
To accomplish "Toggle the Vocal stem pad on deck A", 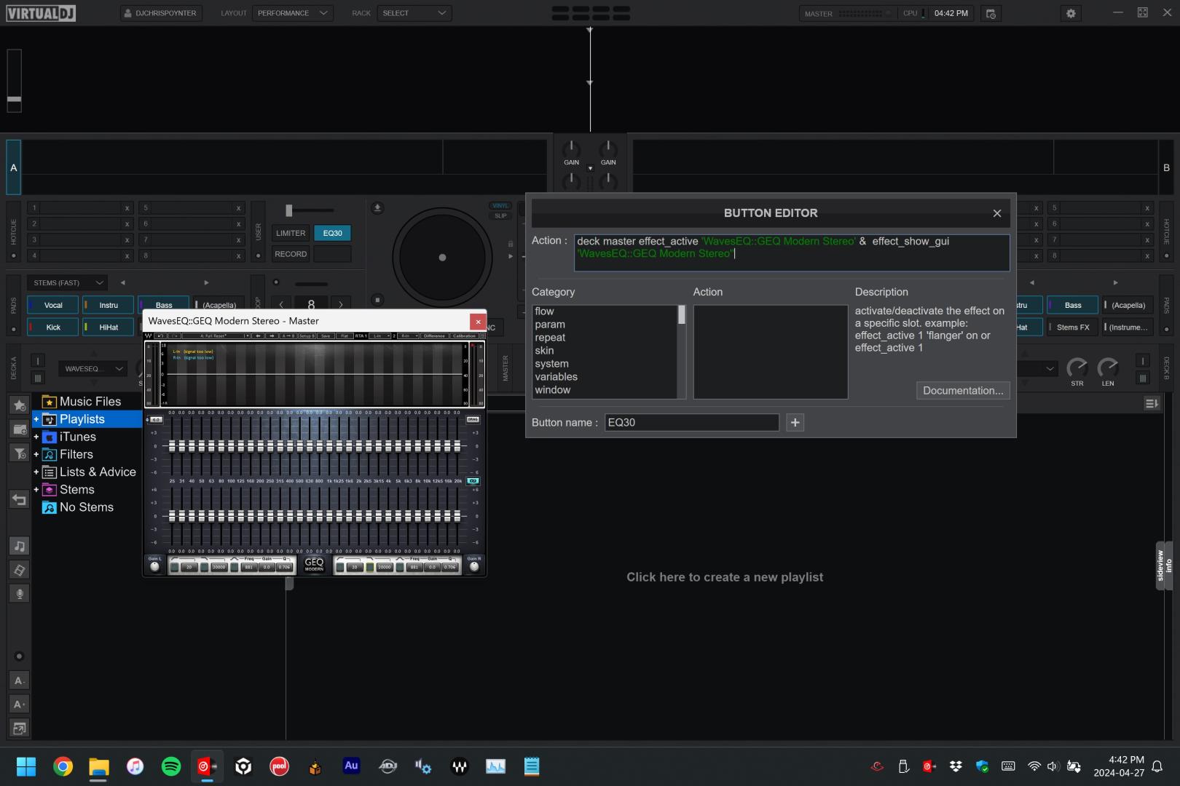I will tap(53, 305).
